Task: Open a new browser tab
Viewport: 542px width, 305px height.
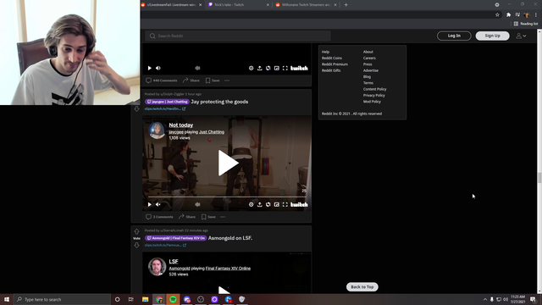Action: coord(346,5)
